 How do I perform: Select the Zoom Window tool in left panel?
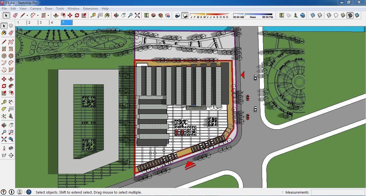coord(11,132)
